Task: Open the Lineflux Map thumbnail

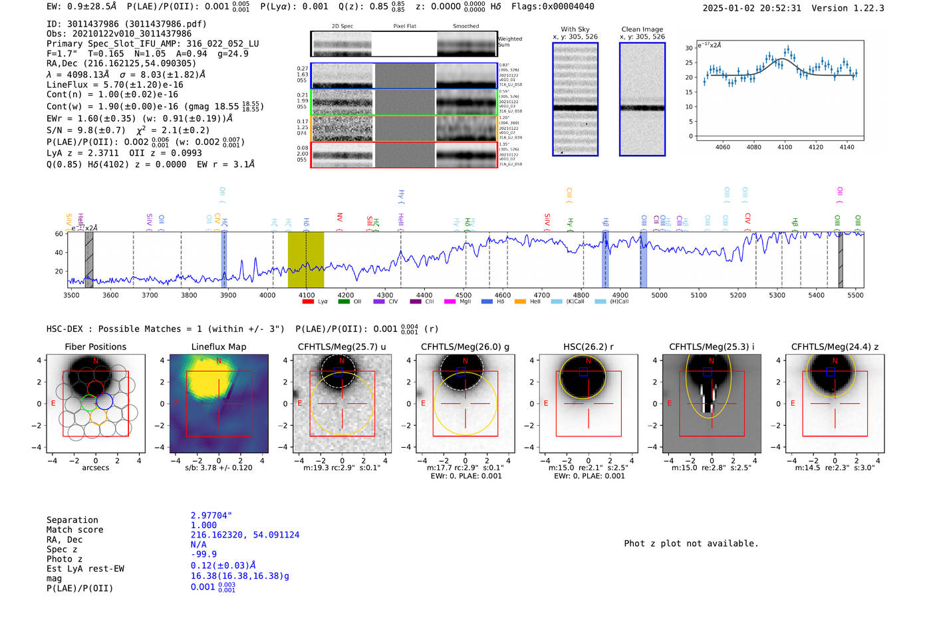Action: pos(219,404)
